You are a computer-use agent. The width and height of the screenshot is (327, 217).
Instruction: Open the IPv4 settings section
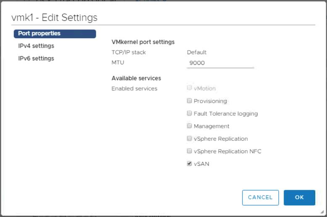[x=36, y=46]
